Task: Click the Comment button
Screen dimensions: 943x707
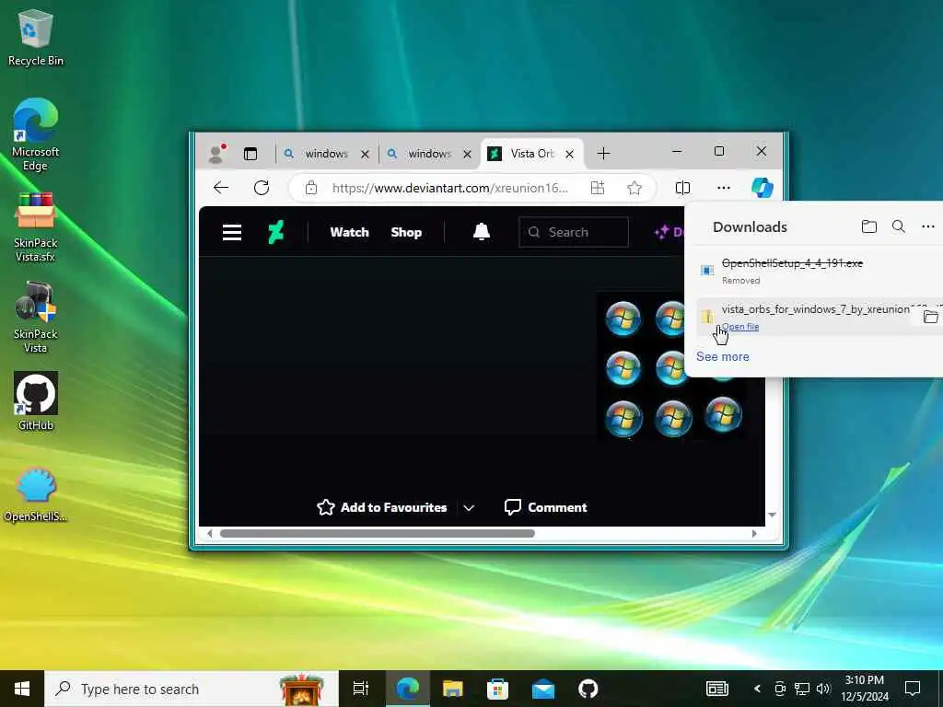Action: [x=546, y=507]
